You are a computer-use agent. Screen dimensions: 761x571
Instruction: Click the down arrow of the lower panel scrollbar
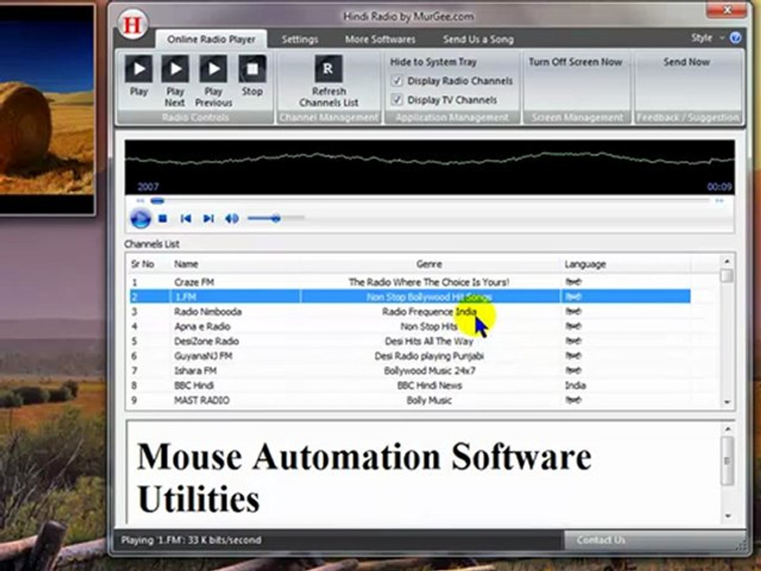[728, 515]
